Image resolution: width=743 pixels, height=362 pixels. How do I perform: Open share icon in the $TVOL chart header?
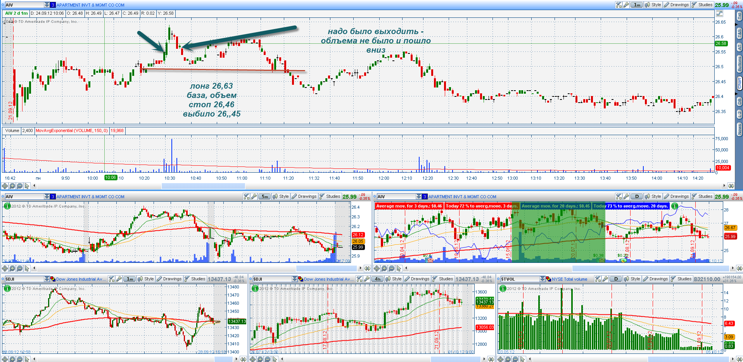click(x=598, y=279)
